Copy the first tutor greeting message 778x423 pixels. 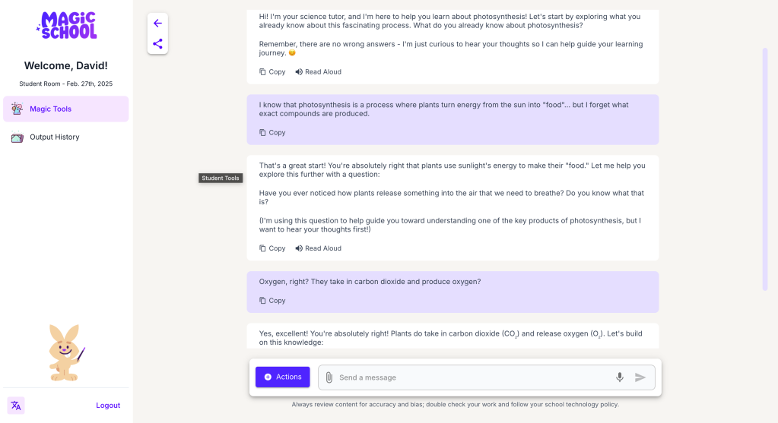272,72
